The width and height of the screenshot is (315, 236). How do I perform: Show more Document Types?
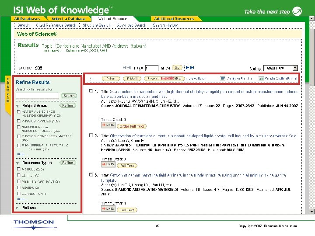click(22, 199)
